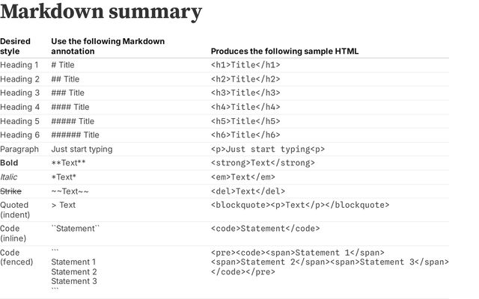
Task: Click the "Heading 6" row label
Action: (19, 135)
